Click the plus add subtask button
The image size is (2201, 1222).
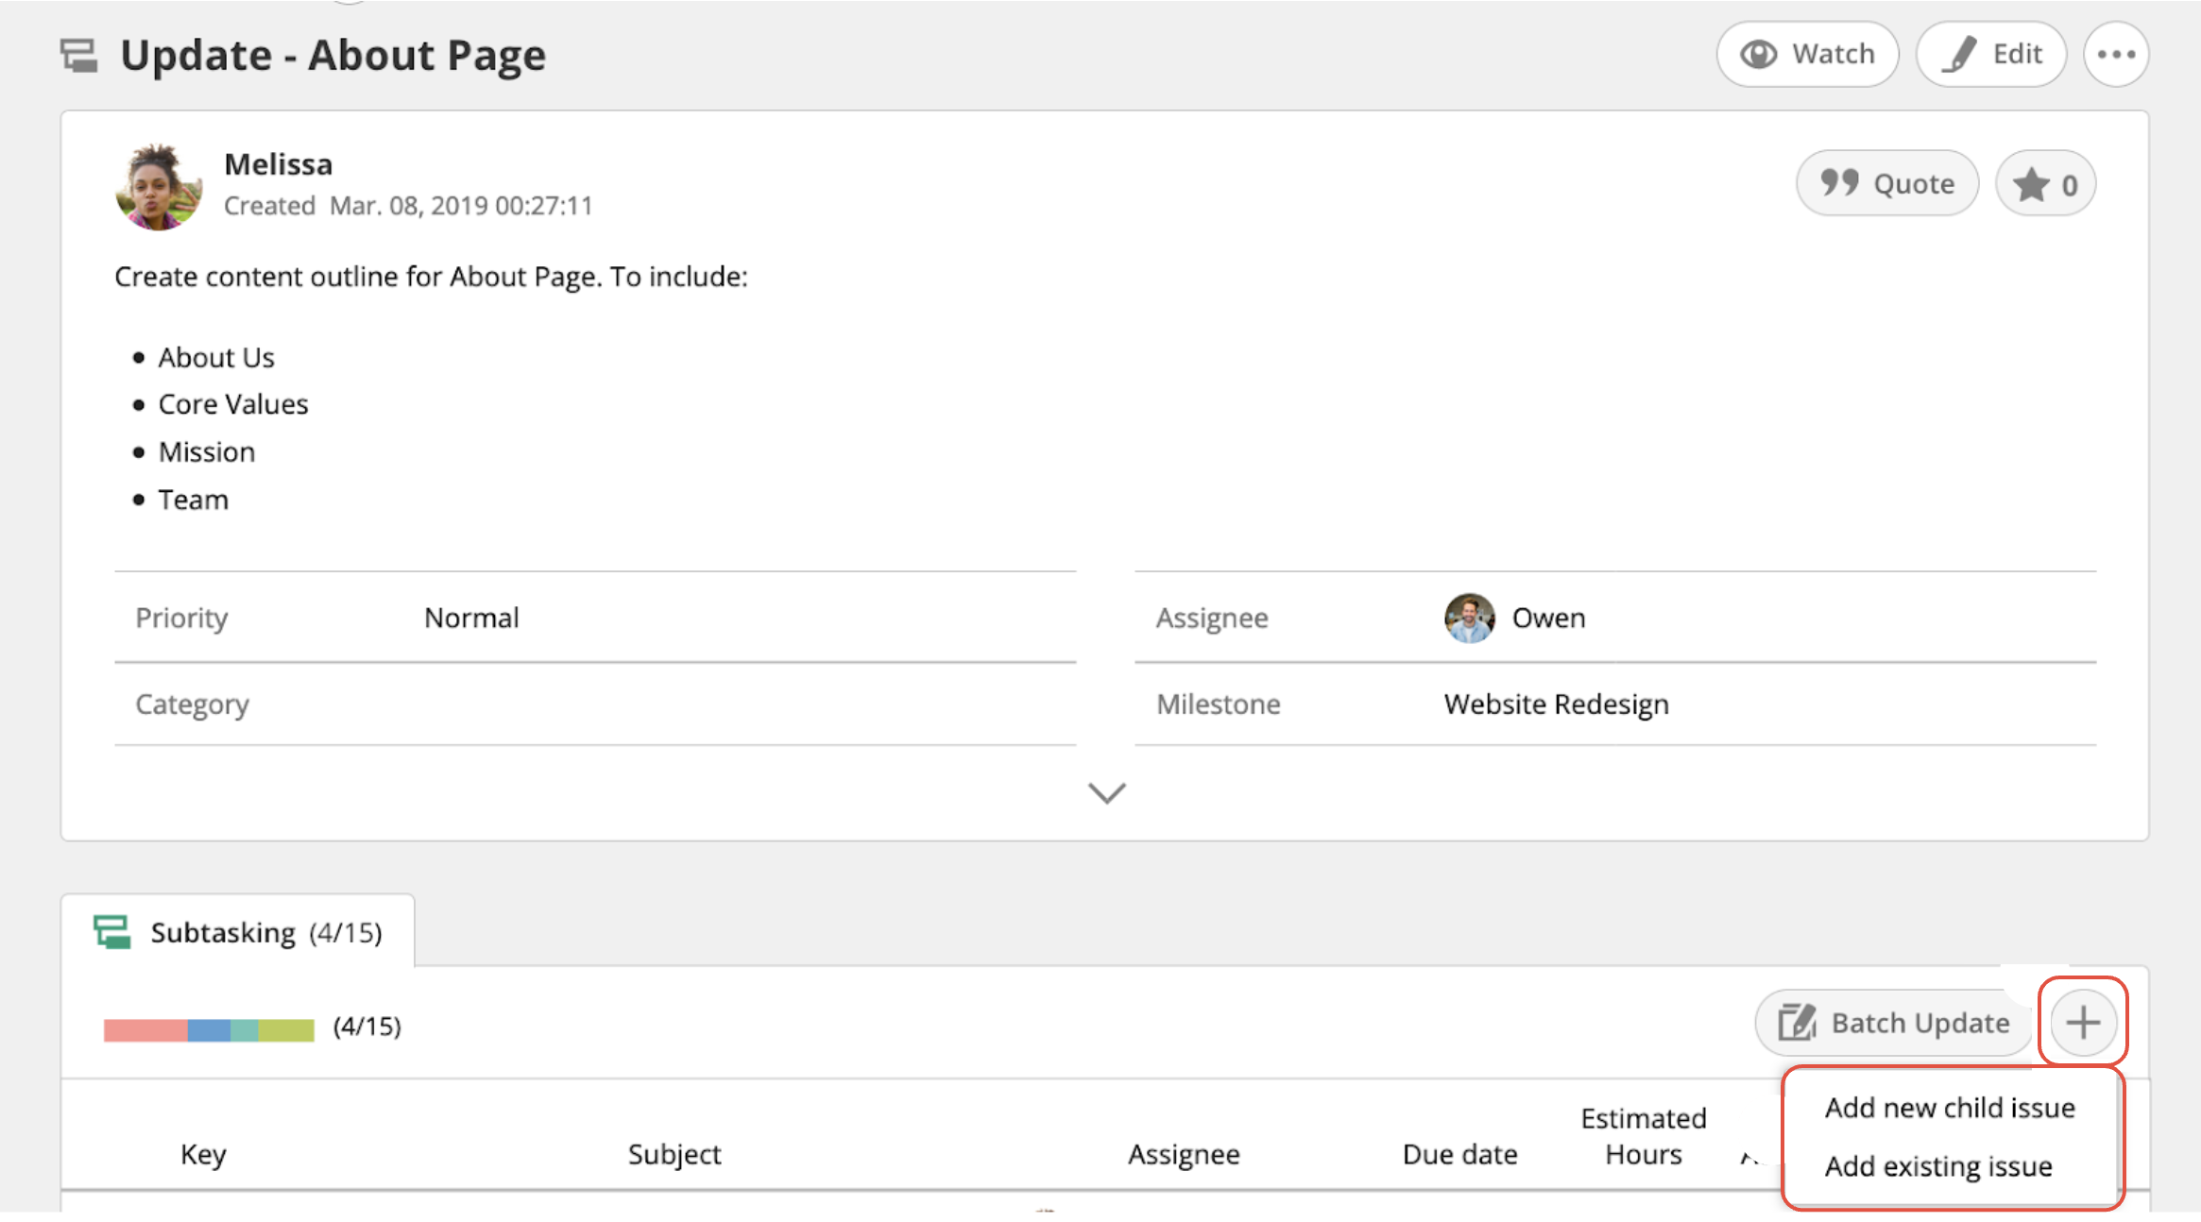(2082, 1023)
